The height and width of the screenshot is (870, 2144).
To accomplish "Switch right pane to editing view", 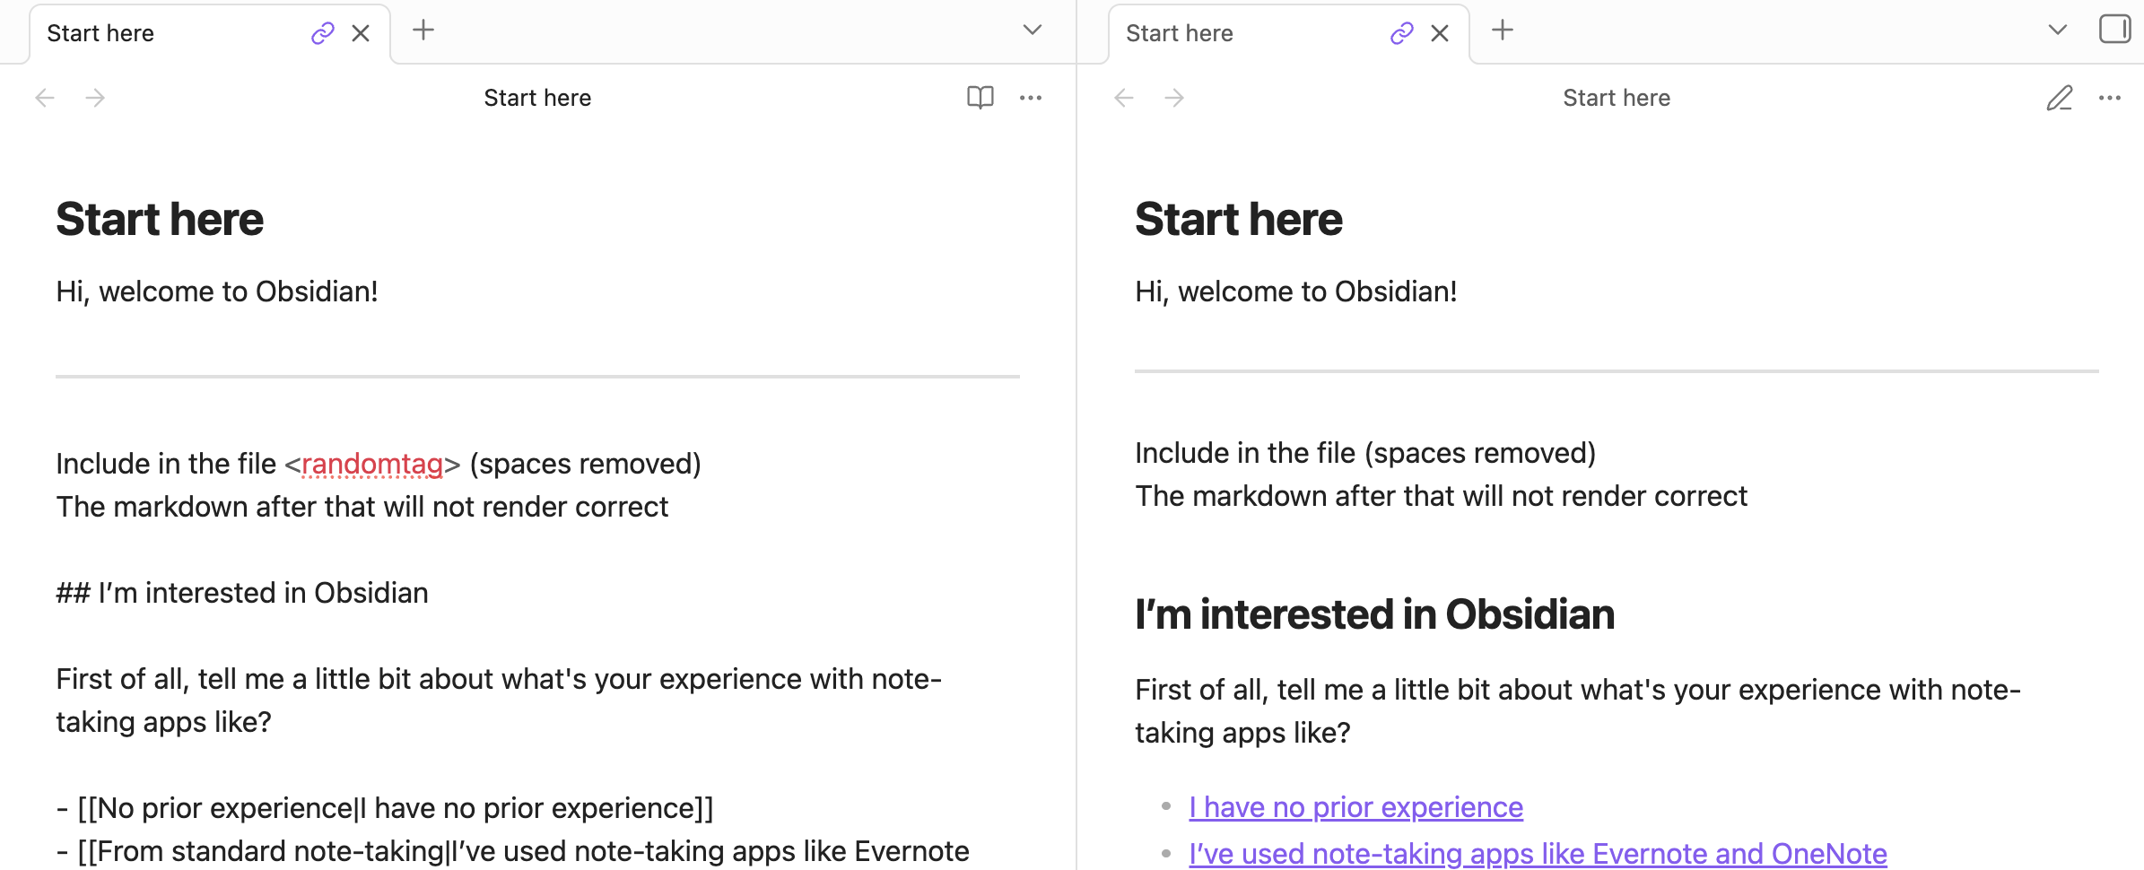I will 2059,98.
